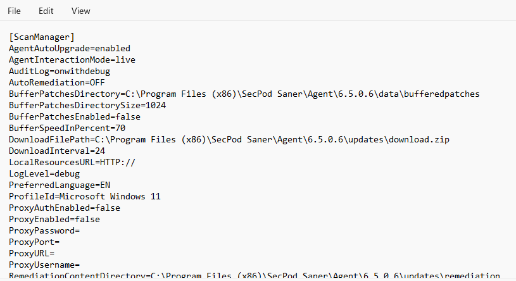
Task: Place cursor on BufferPatchesEnabled=false line
Action: point(75,116)
